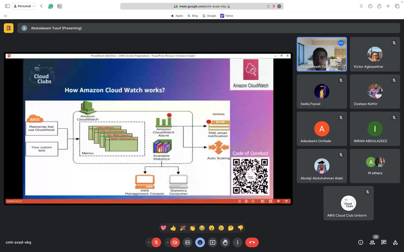Send thinking face reaction

231,228
